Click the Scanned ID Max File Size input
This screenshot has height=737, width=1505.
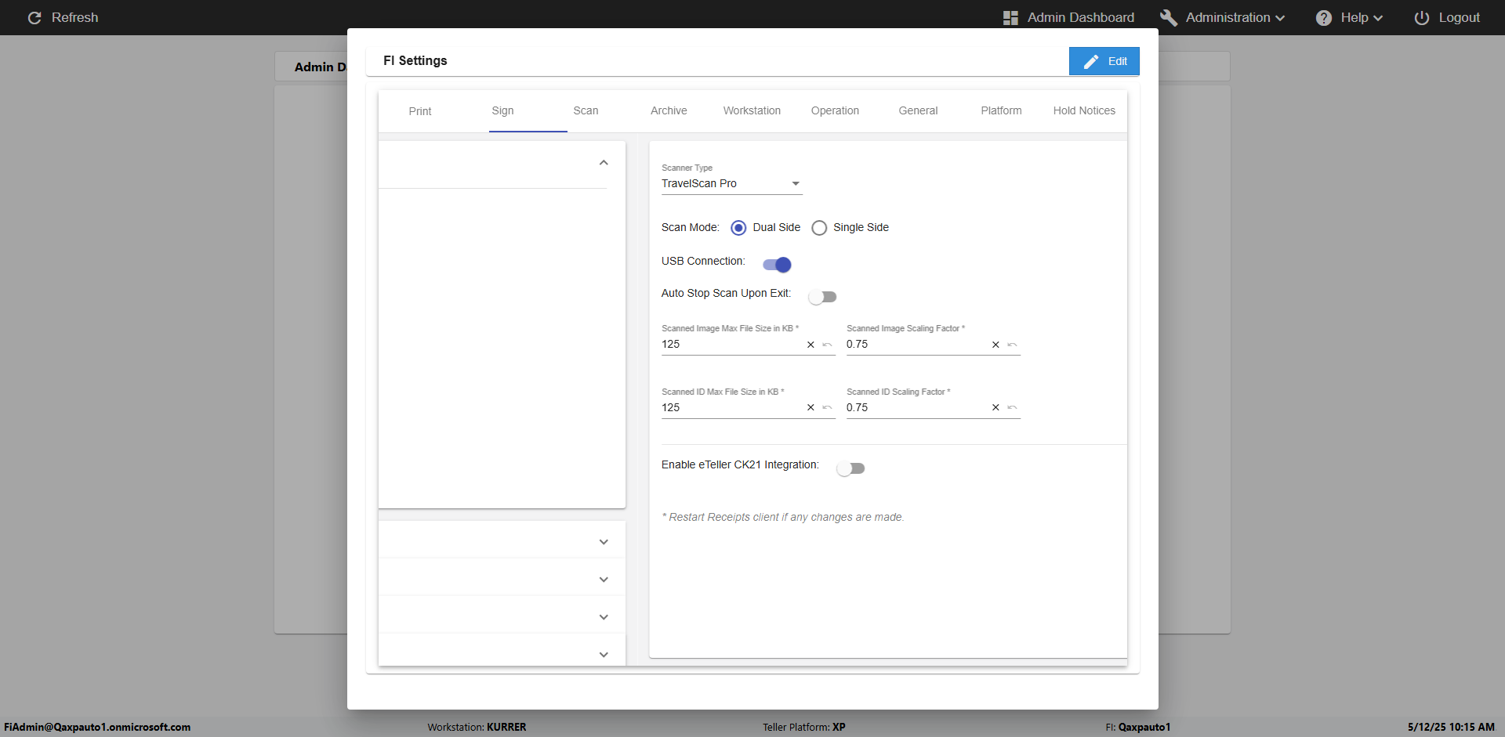pyautogui.click(x=729, y=408)
